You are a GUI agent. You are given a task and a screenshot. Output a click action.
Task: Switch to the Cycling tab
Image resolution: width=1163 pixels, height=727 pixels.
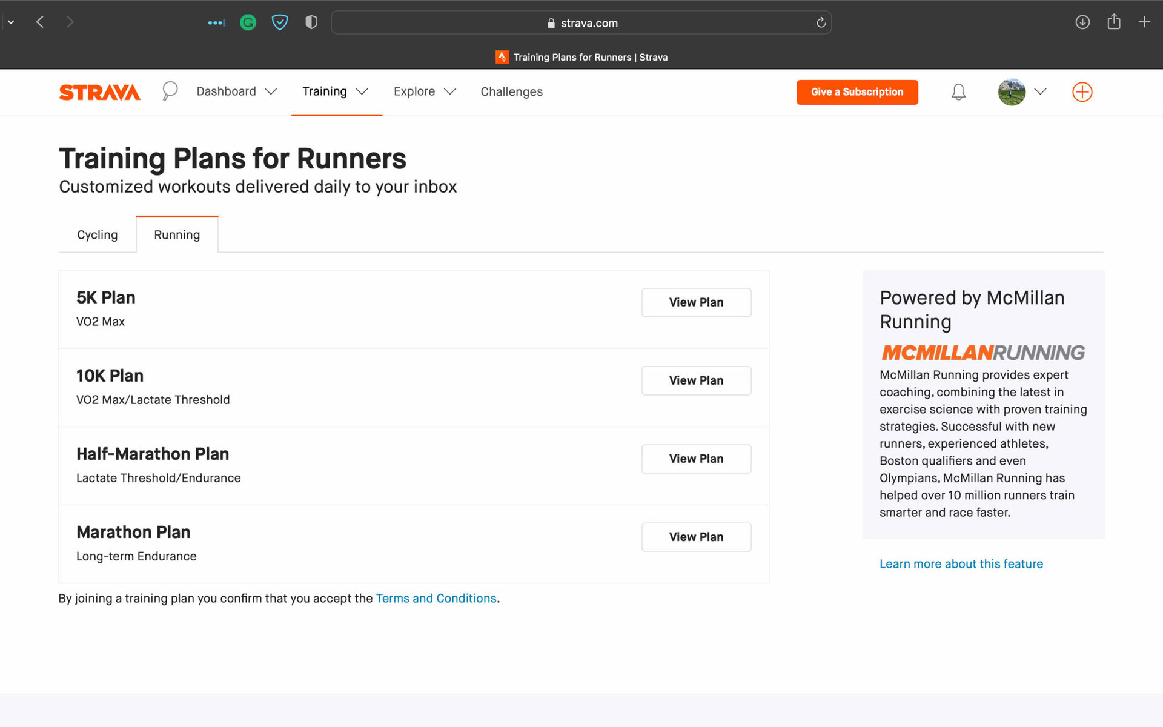coord(97,234)
